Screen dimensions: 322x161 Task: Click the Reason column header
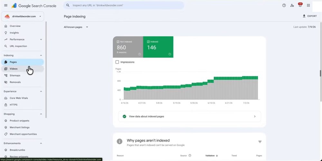pyautogui.click(x=120, y=156)
